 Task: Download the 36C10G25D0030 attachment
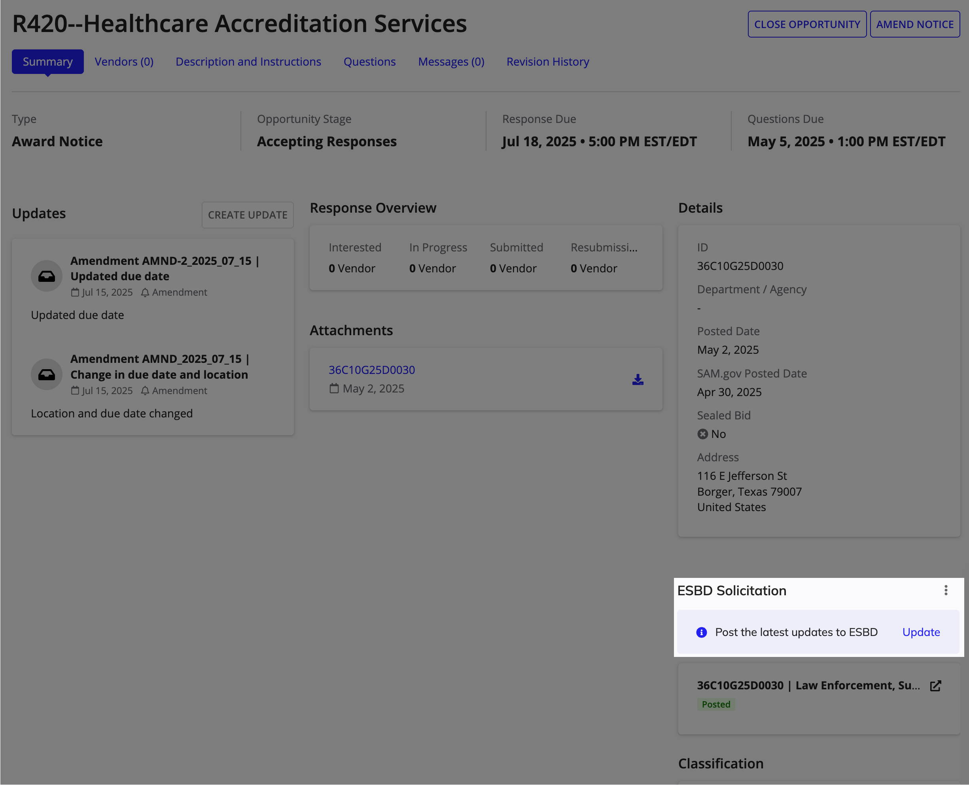638,379
